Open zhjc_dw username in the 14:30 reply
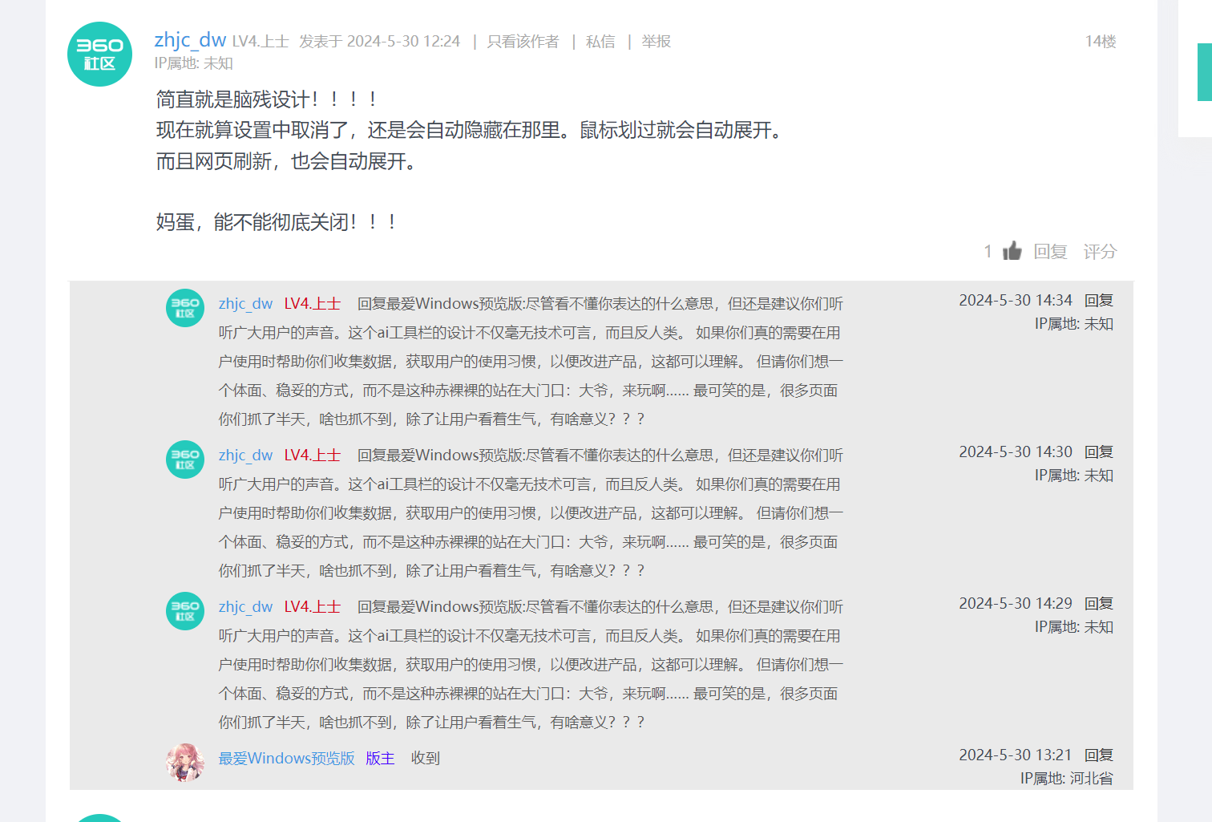 coord(245,456)
